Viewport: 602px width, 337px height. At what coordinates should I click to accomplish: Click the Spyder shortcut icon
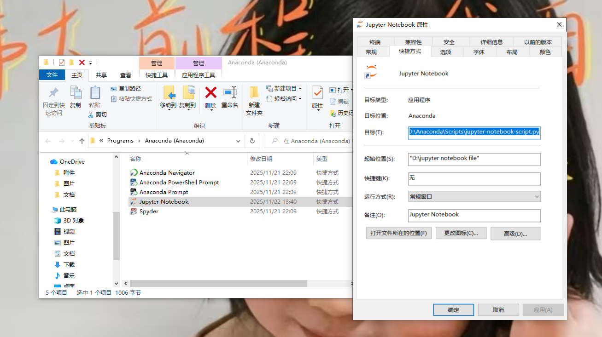tap(134, 211)
